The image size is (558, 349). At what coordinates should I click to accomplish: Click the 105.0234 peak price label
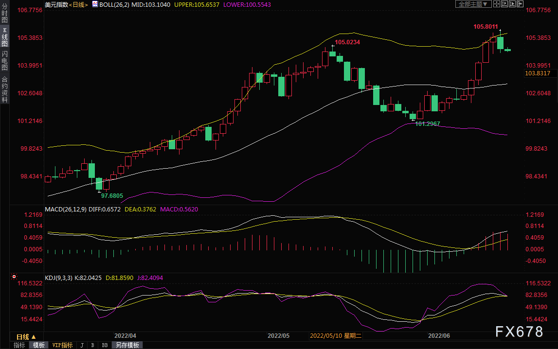coord(347,42)
